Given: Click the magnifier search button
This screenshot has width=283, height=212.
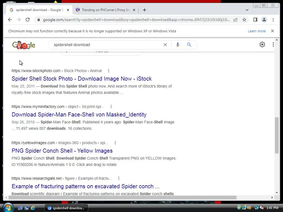Looking at the screenshot, I should (189, 45).
